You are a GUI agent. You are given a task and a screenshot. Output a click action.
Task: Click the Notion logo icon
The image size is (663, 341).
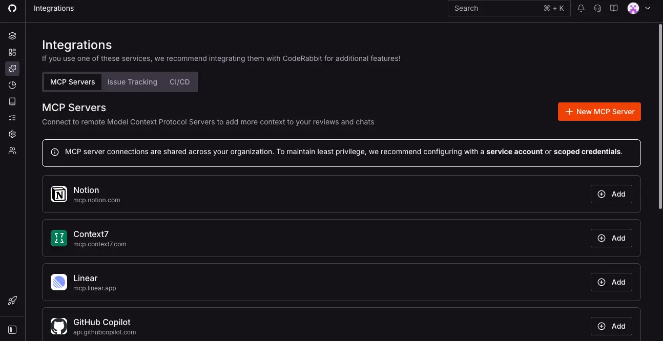click(x=58, y=194)
